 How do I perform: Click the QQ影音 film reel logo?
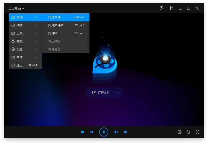[105, 63]
